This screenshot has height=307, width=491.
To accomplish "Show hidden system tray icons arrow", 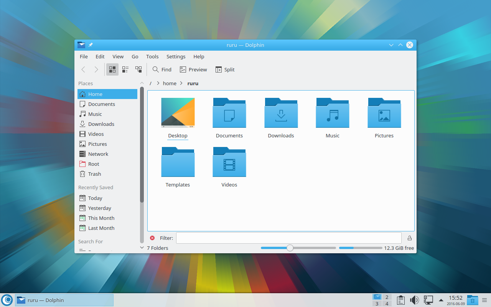I will (x=441, y=300).
